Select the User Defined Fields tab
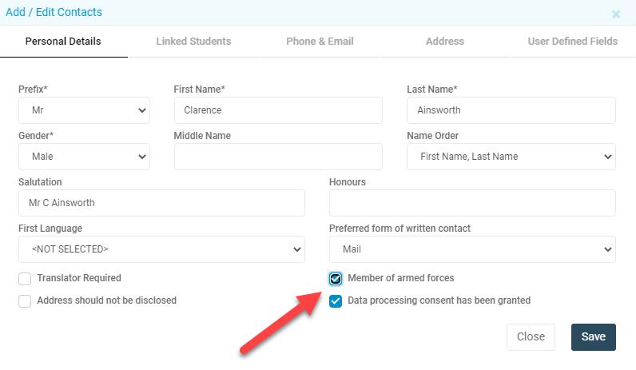636x370 pixels. [572, 42]
